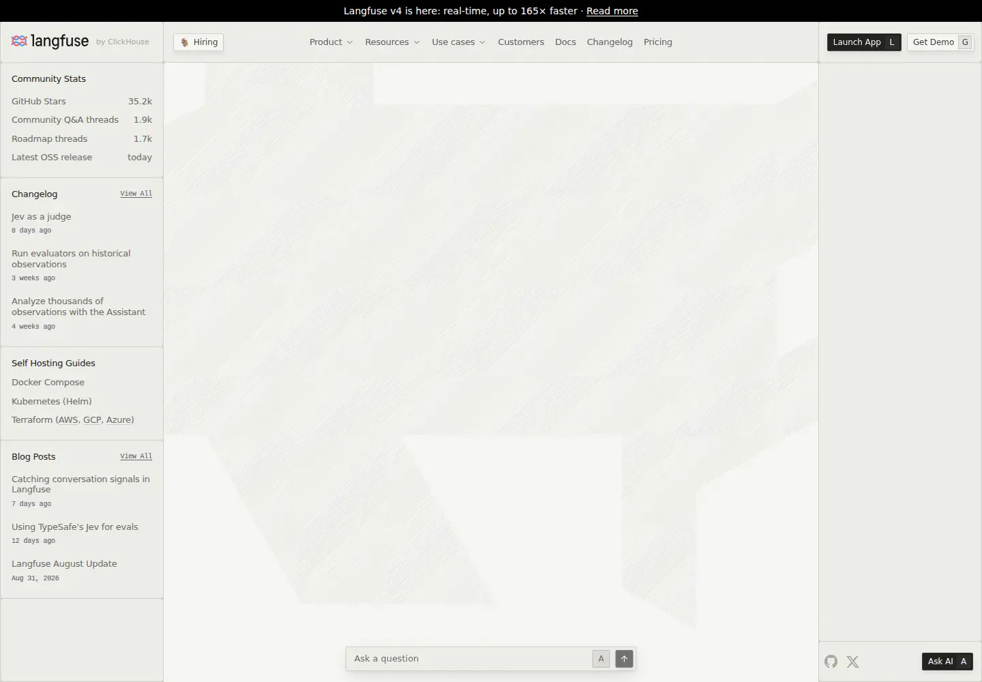Image resolution: width=982 pixels, height=682 pixels.
Task: Click View All next to Changelog
Action: click(136, 194)
